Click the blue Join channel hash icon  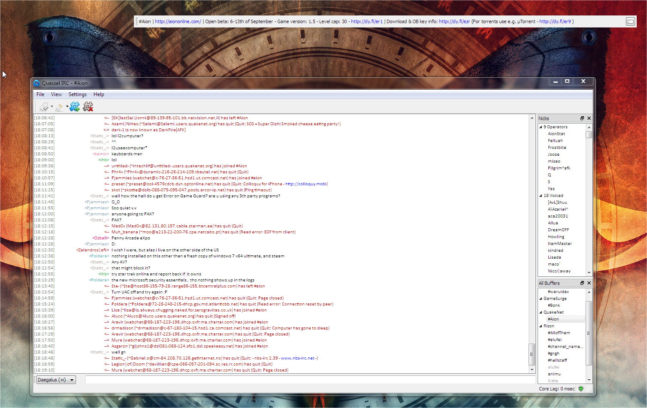[x=75, y=106]
